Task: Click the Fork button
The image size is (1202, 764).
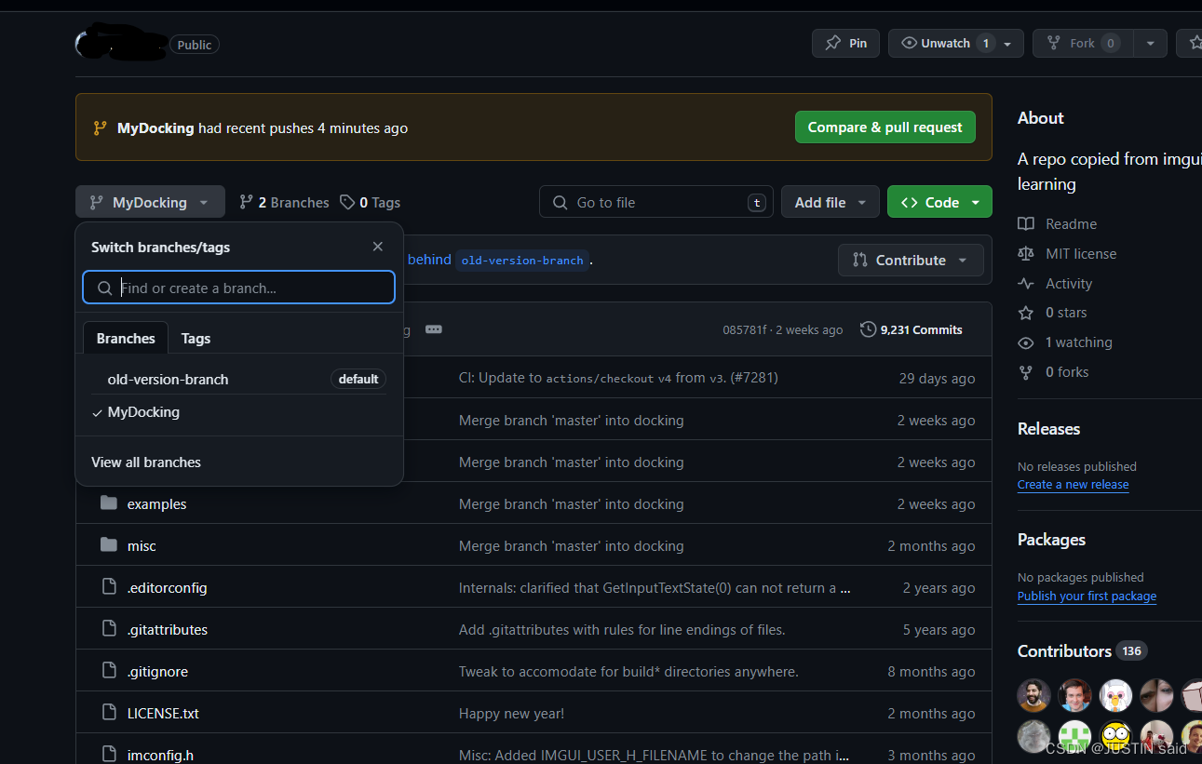Action: coord(1083,44)
